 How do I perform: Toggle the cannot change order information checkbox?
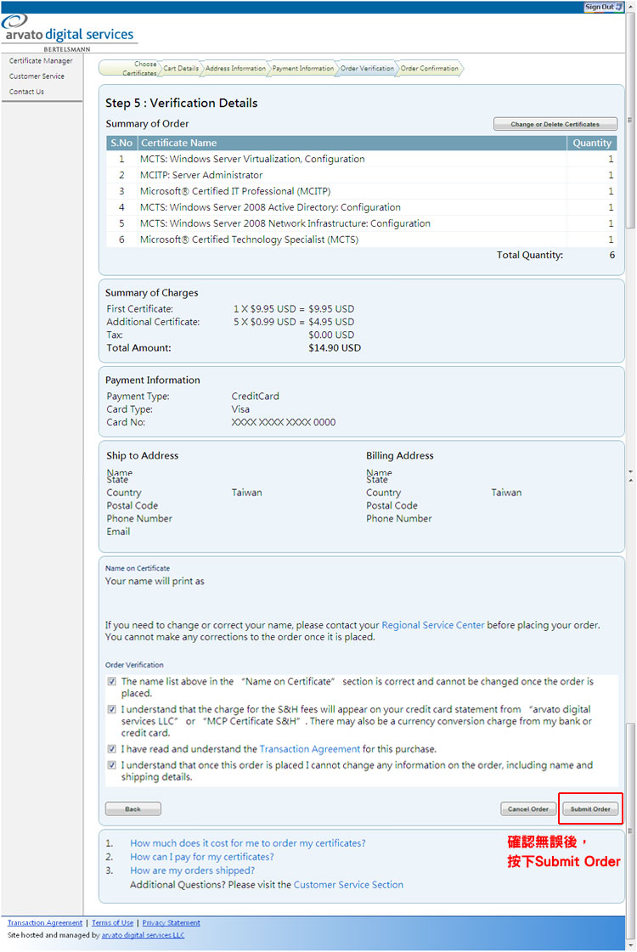(112, 765)
